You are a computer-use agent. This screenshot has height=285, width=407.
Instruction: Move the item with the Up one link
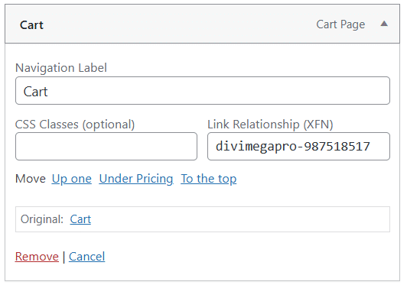coord(72,179)
